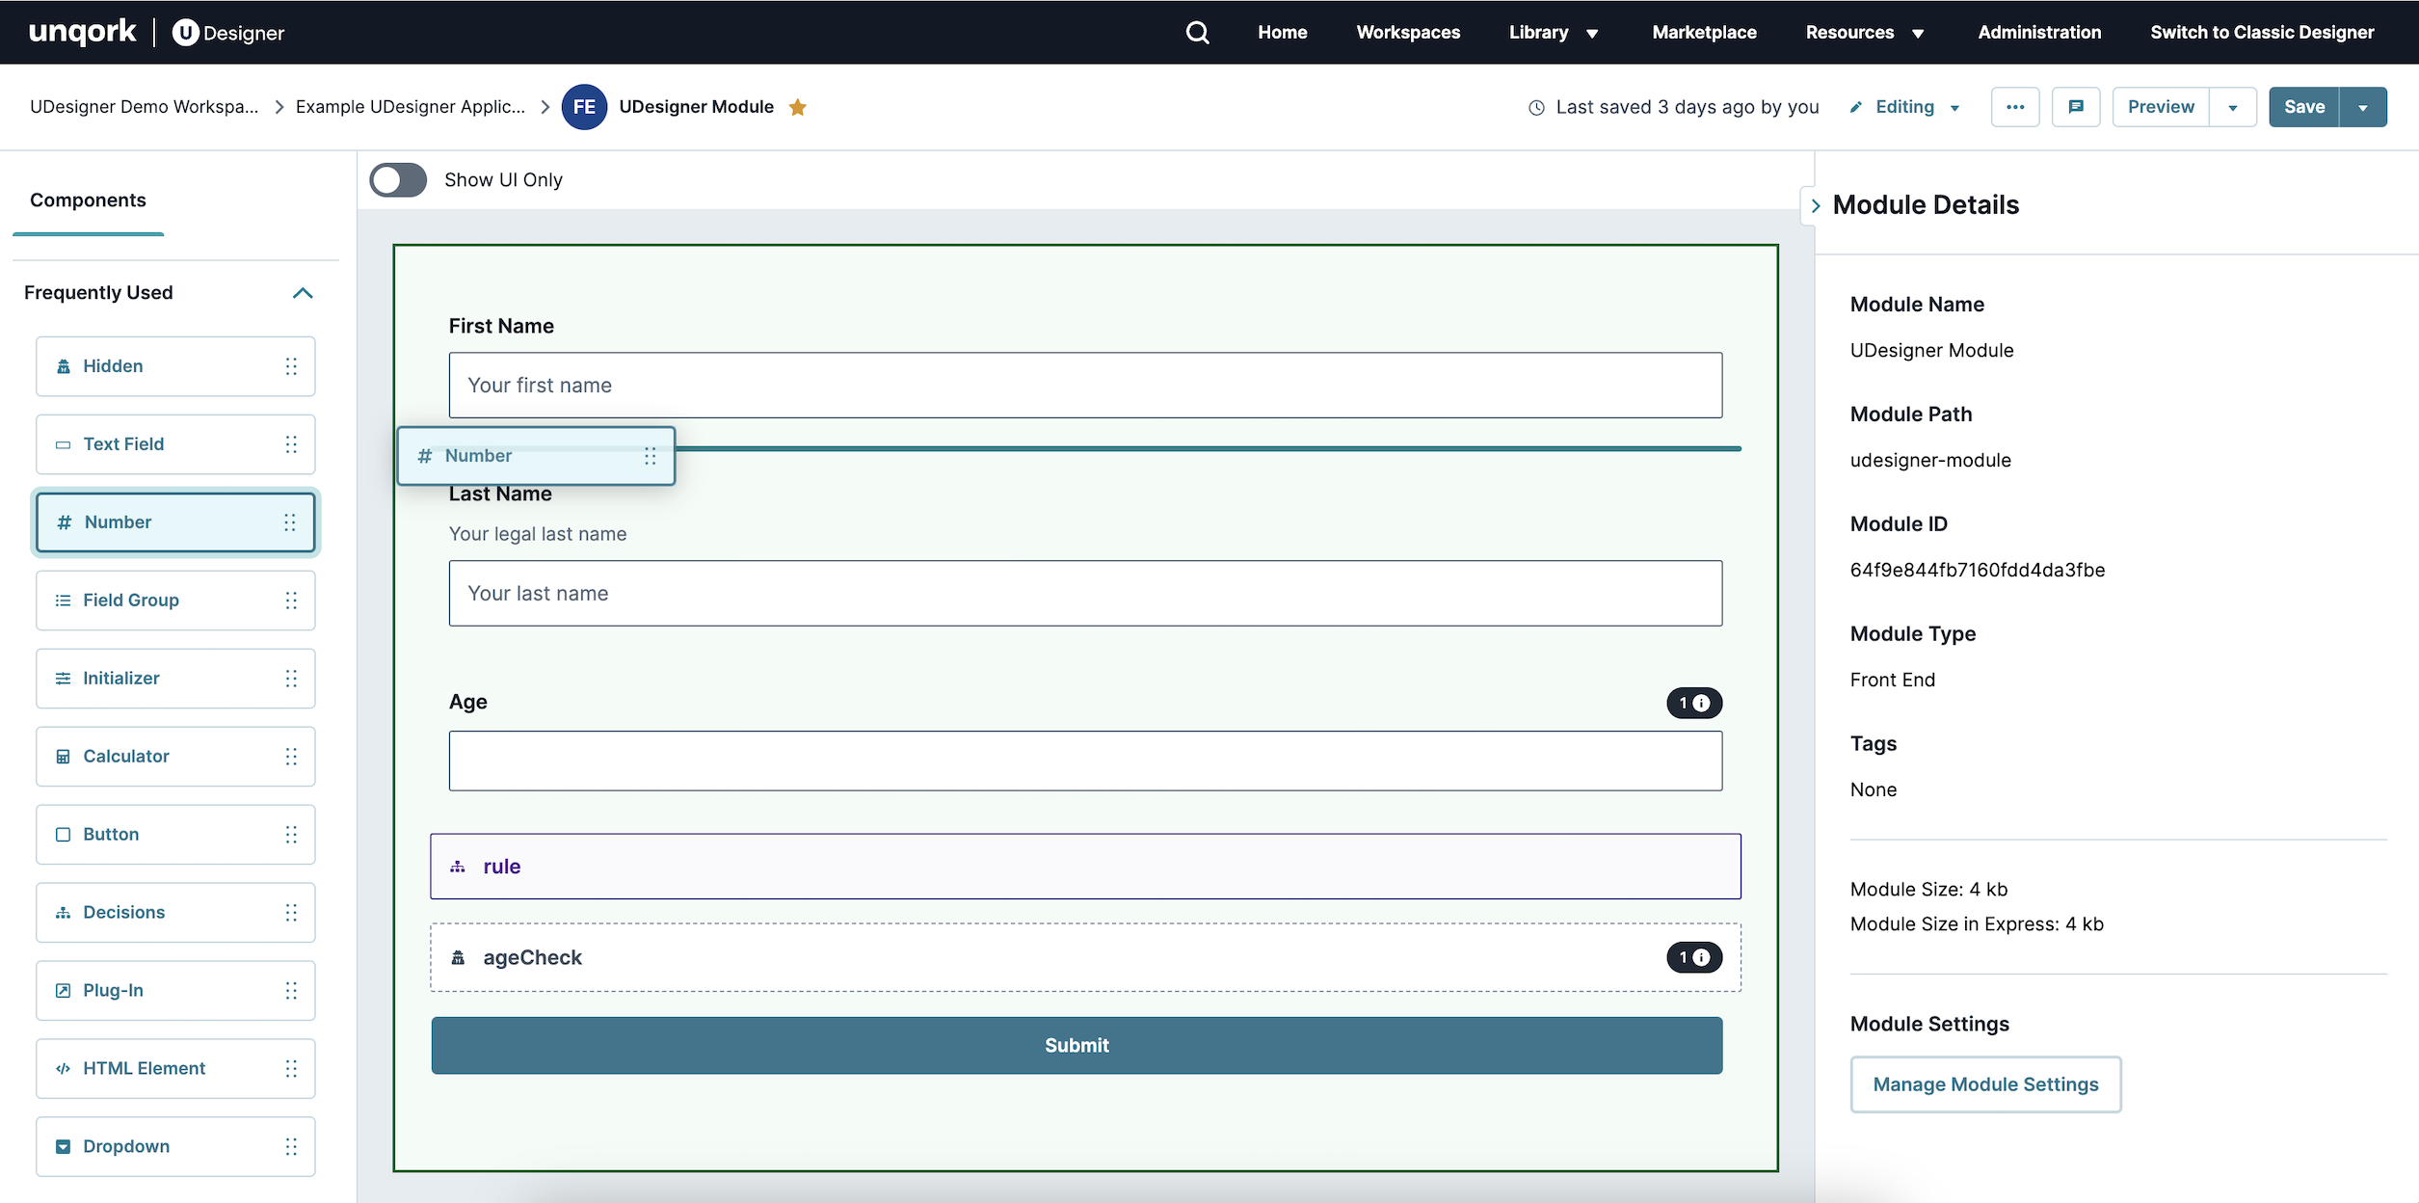Click the Manage Module Settings button
2419x1203 pixels.
[1985, 1083]
